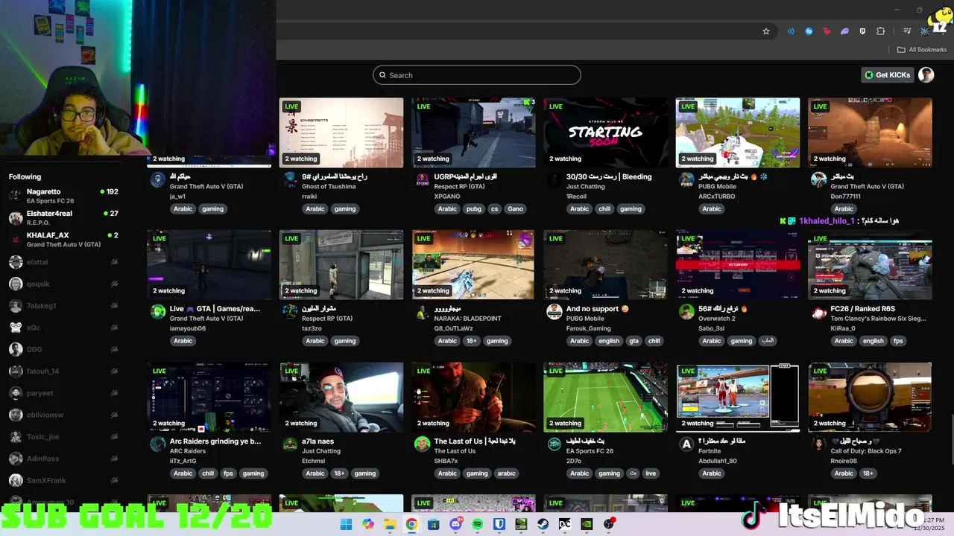Click 'Call of Duty: Black Ops 7' category link

click(866, 451)
